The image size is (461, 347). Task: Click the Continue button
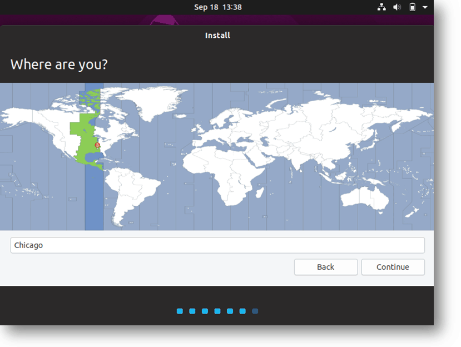tap(393, 267)
